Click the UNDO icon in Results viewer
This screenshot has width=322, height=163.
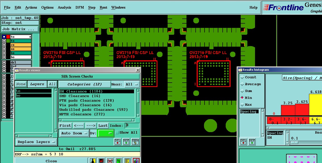(135, 142)
